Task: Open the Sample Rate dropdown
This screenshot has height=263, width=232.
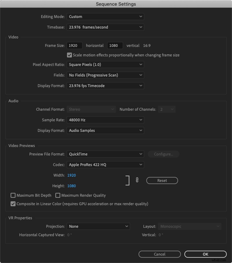Action: [105, 120]
